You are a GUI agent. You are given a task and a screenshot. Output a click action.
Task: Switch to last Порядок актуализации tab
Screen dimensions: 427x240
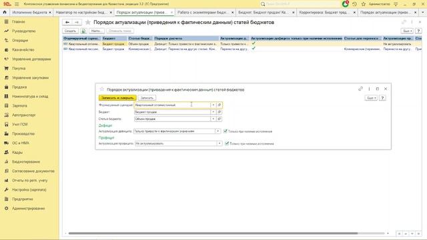point(386,12)
